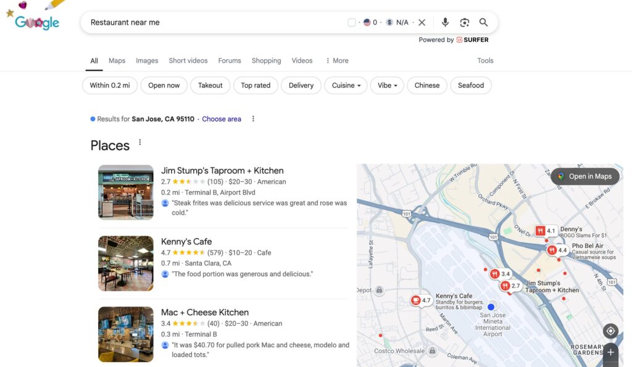Clear the search box with the X icon
The image size is (632, 367).
tap(422, 23)
